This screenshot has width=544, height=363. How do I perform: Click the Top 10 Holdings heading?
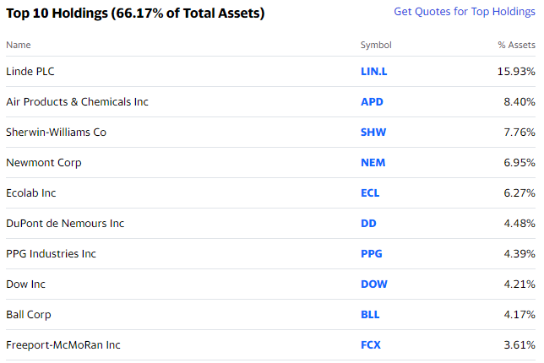pyautogui.click(x=135, y=14)
